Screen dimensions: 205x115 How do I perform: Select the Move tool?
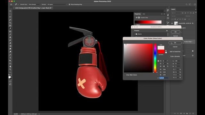pos(10,11)
